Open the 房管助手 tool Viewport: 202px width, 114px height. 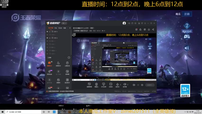[58, 64]
